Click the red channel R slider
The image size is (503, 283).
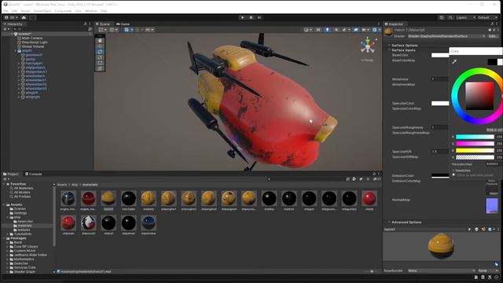[x=475, y=137]
